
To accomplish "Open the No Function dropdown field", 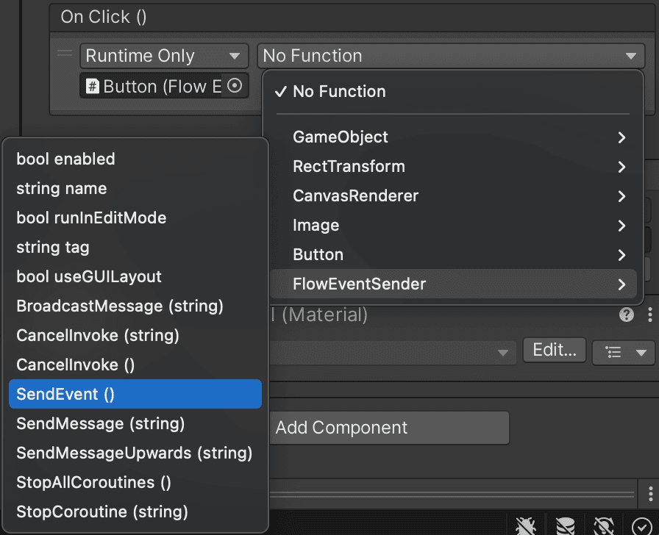I will pyautogui.click(x=451, y=56).
